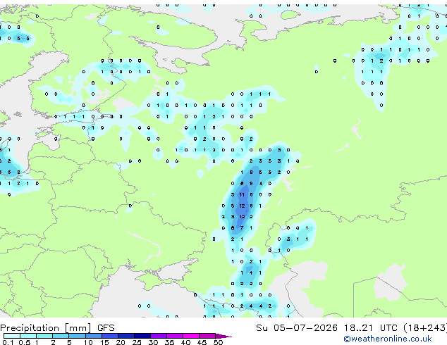Select the 'Precipitation [mm] GFS' title text
This screenshot has height=345, width=447.
(57, 328)
